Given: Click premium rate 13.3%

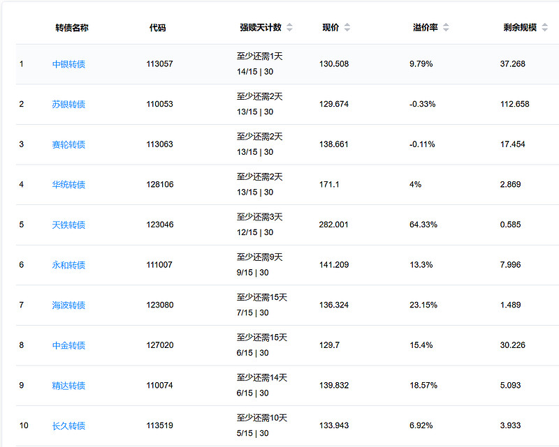Looking at the screenshot, I should pos(421,265).
